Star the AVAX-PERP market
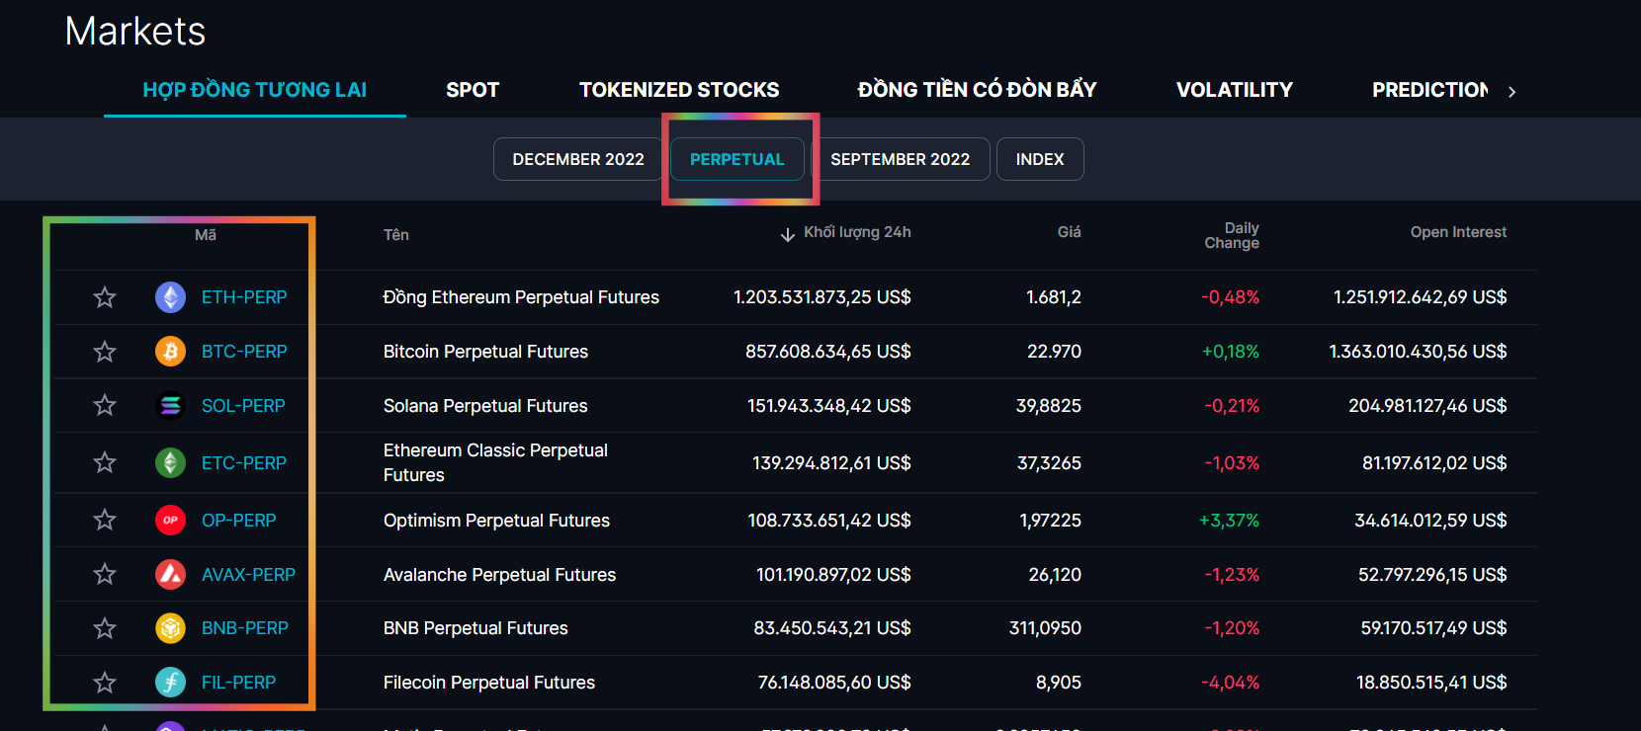The height and width of the screenshot is (731, 1641). (x=105, y=574)
